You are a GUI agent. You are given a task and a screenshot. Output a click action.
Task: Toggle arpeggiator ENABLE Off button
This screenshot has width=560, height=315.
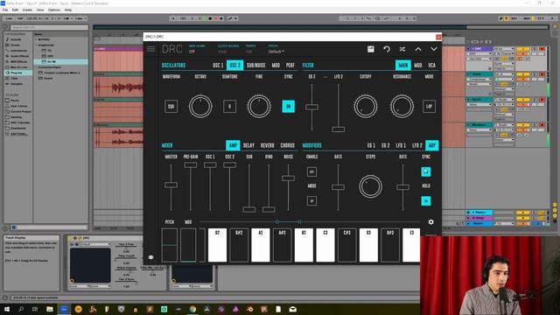[311, 171]
